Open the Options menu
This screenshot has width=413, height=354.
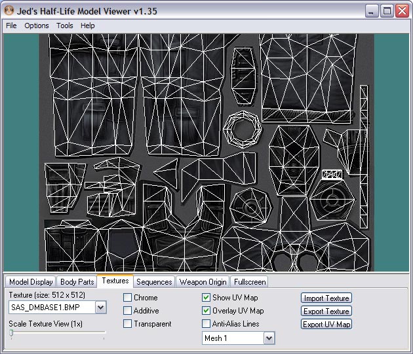pyautogui.click(x=37, y=26)
